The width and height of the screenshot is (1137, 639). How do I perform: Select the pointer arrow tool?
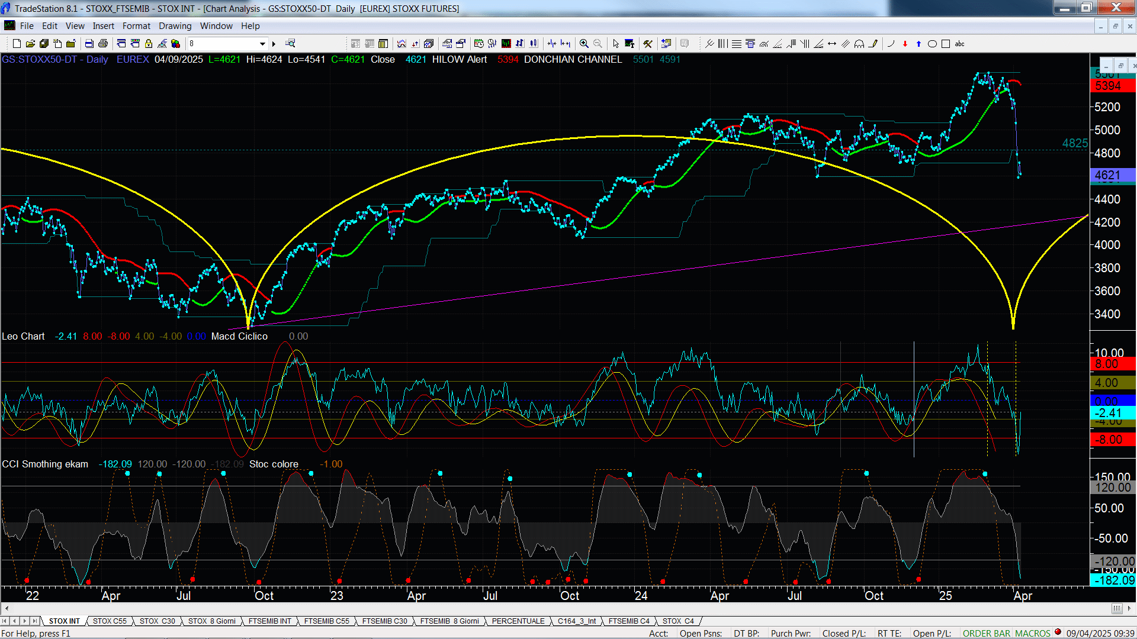pos(616,43)
